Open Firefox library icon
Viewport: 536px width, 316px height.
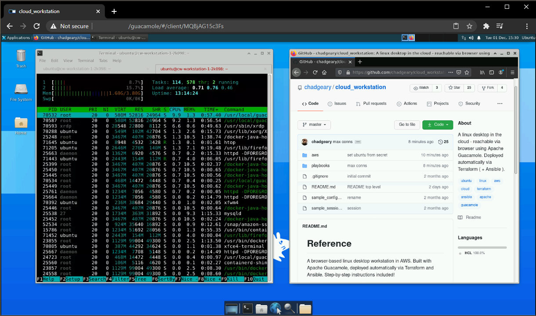(x=482, y=72)
